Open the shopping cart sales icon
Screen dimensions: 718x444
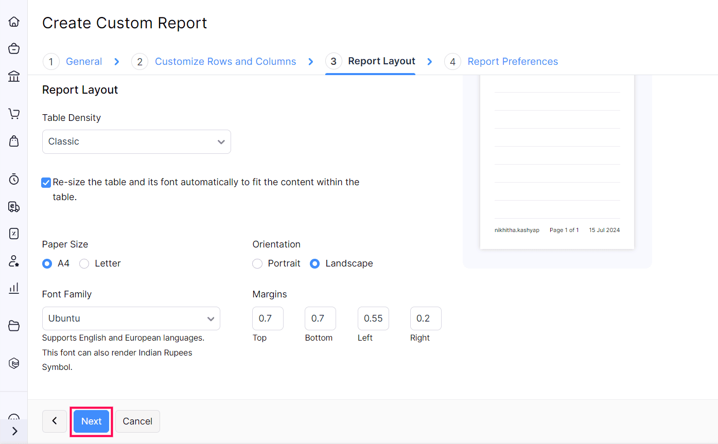coord(14,114)
